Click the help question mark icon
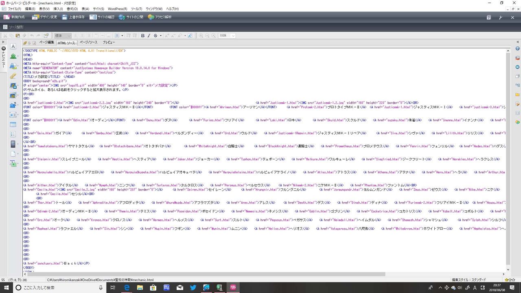 pos(489,17)
